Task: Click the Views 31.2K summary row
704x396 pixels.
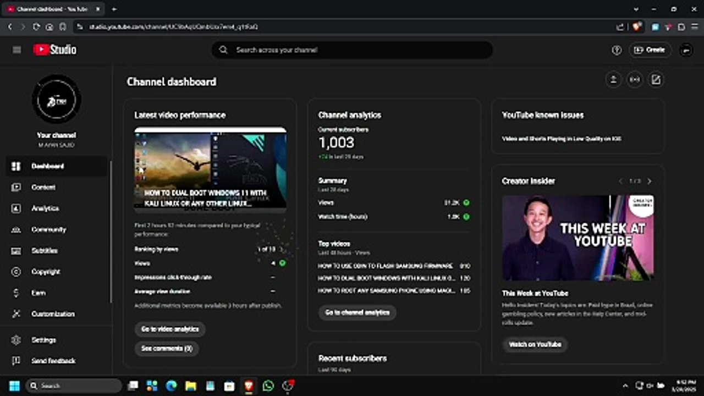Action: coord(394,202)
